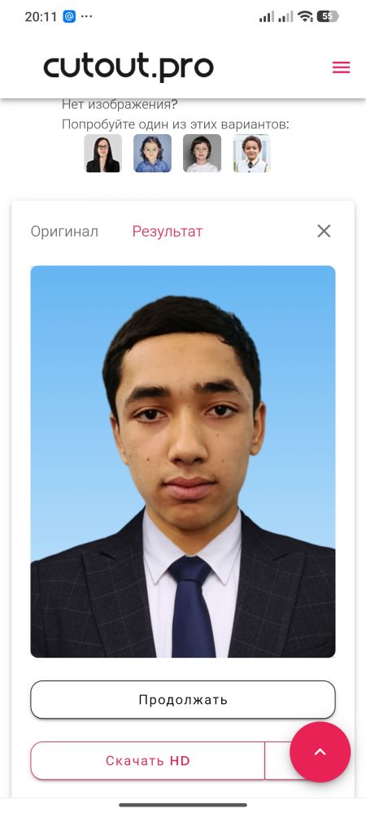Tap the cutout.pro logo
366x813 pixels.
(x=129, y=67)
